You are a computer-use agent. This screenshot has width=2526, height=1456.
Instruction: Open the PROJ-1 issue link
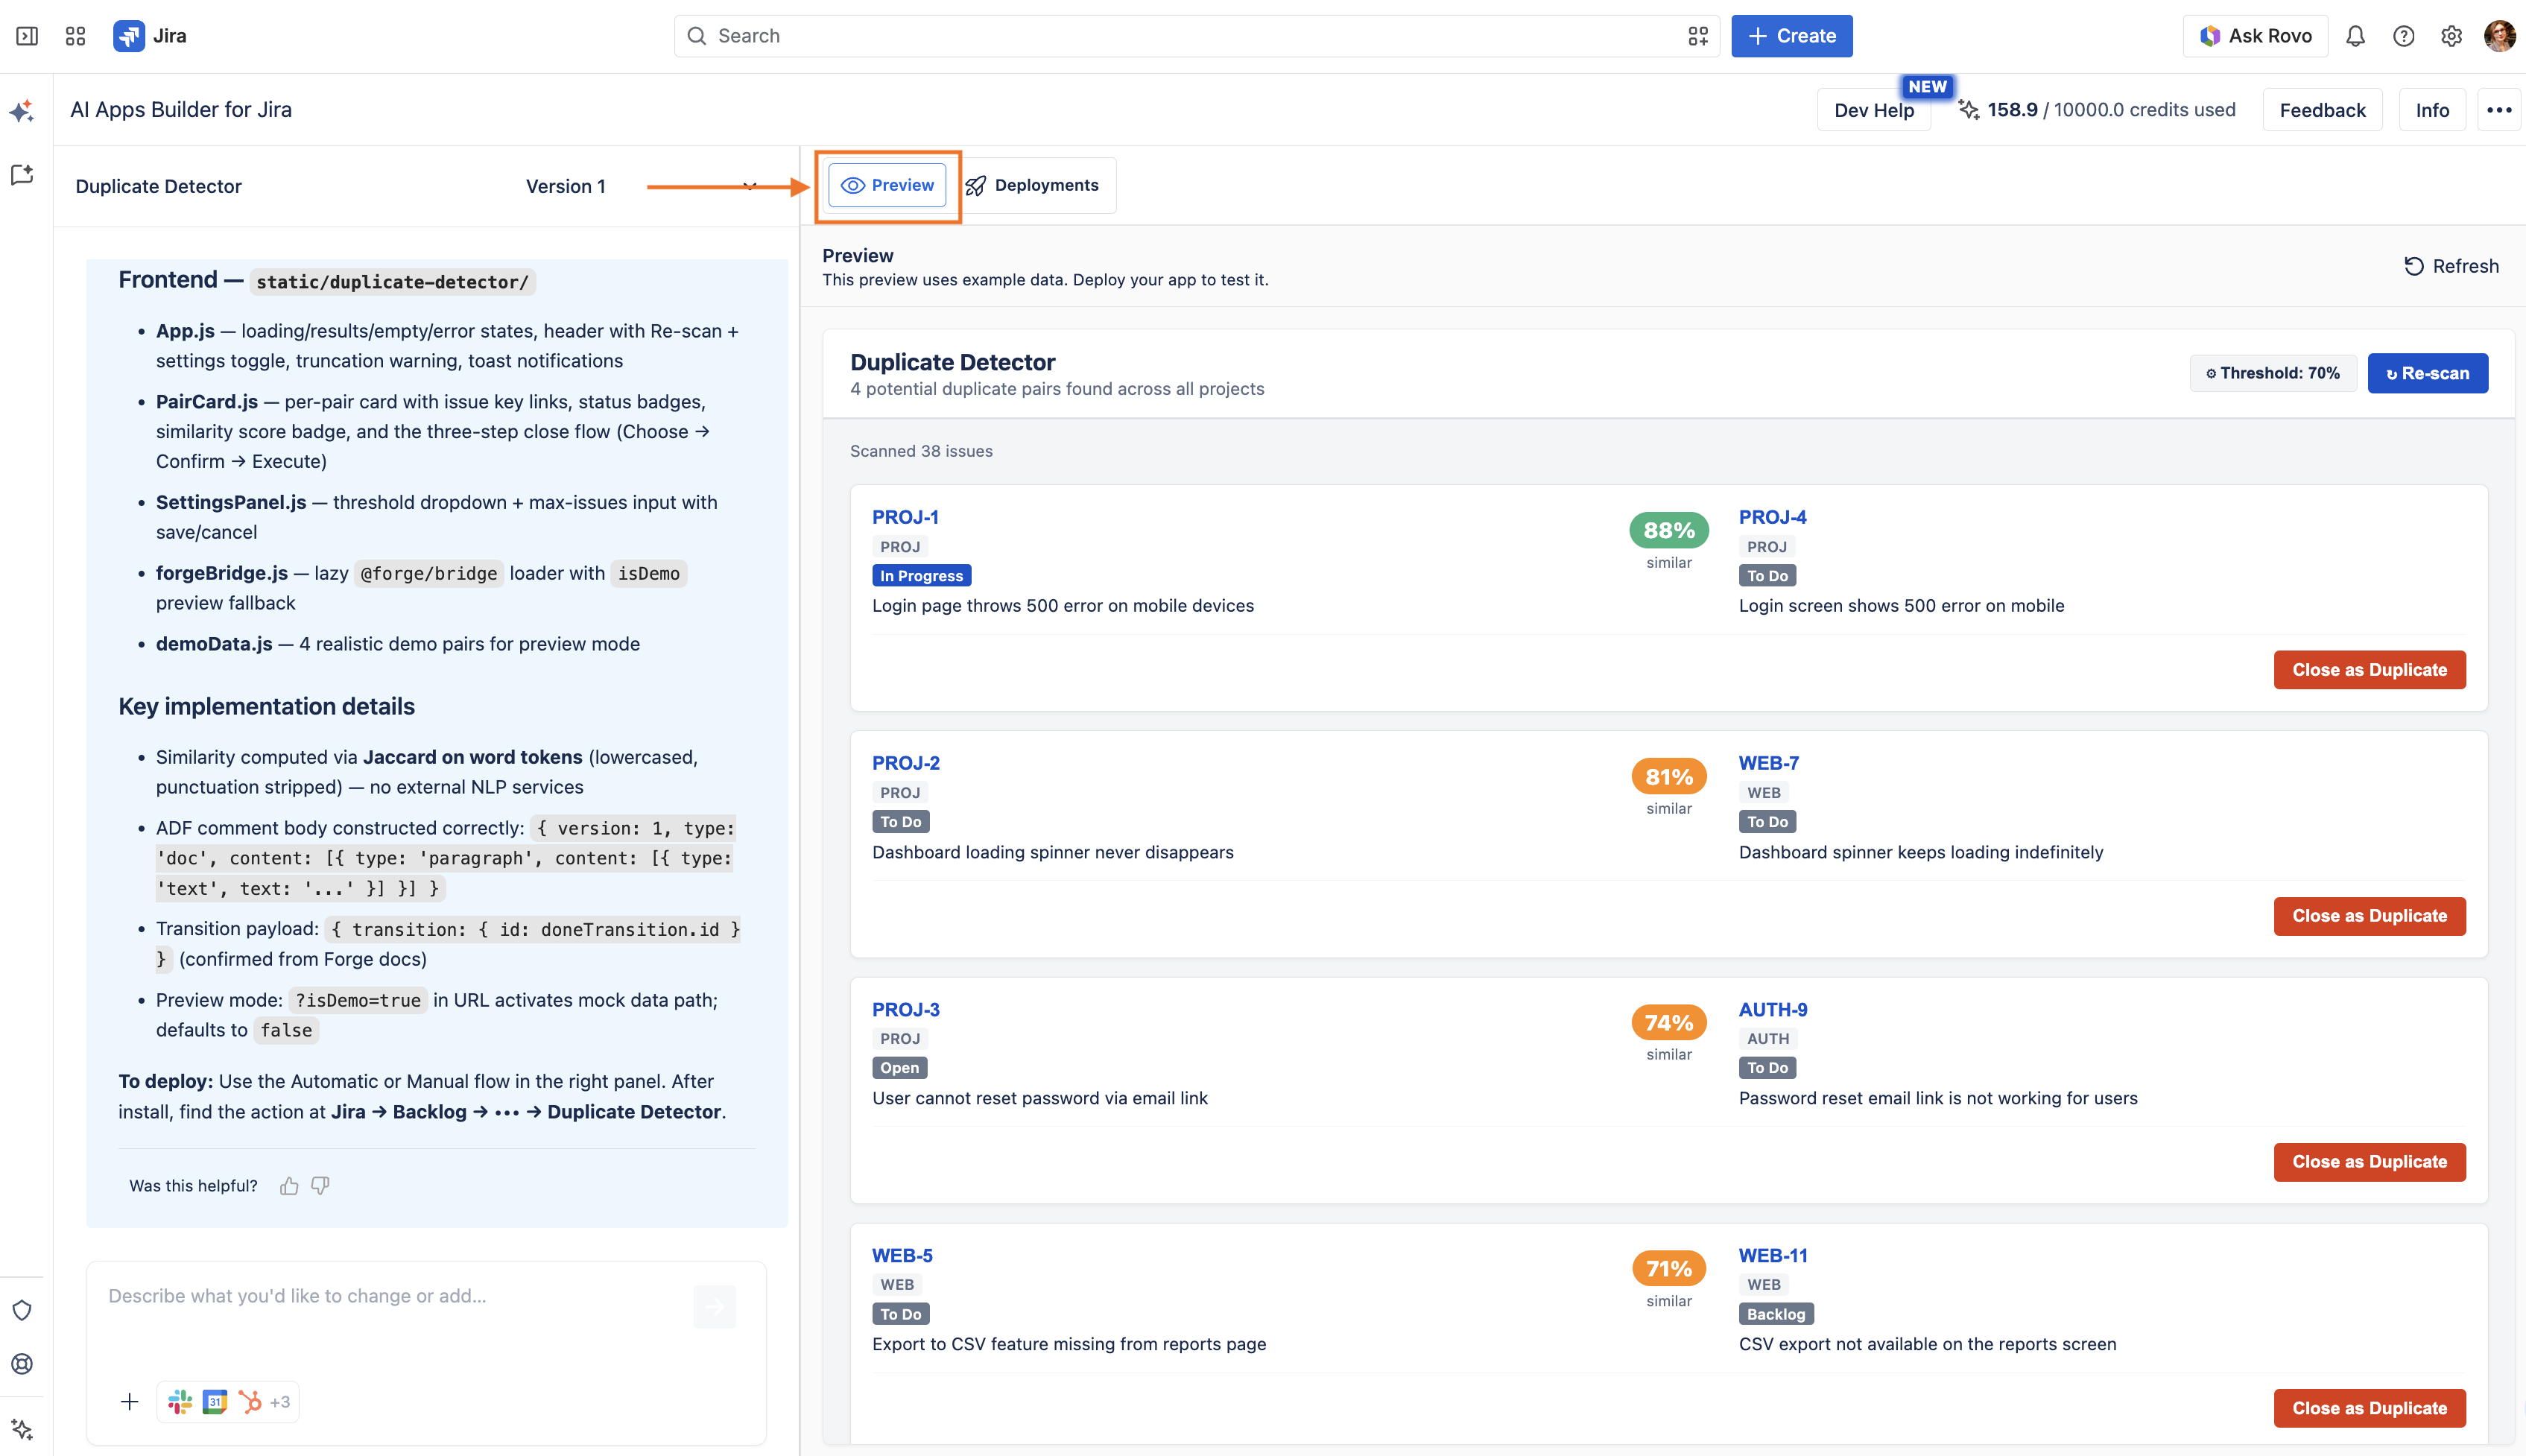[905, 517]
